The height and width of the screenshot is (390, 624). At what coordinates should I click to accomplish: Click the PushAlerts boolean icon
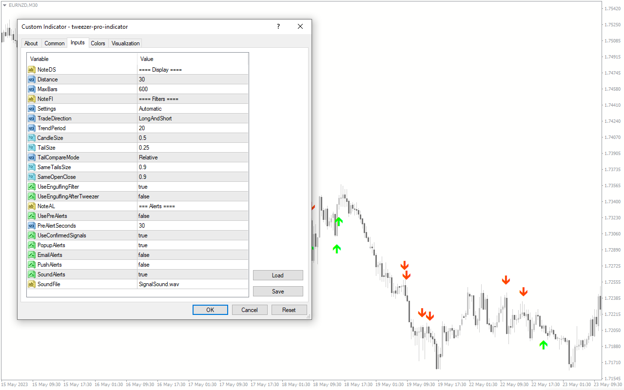pos(32,265)
